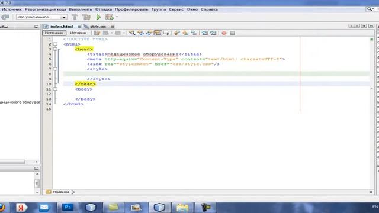
Task: Click the Clean and Build icon
Action: coord(86,17)
